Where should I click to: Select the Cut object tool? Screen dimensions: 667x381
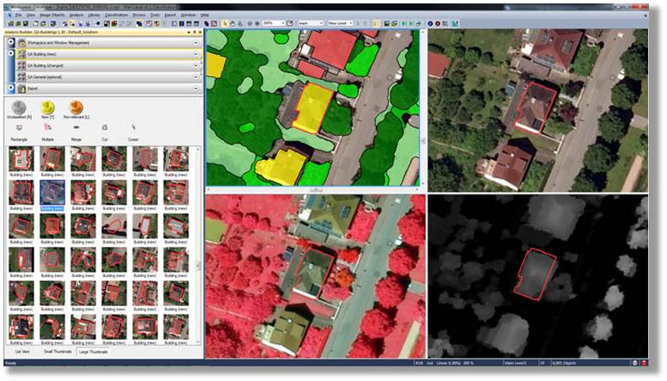(x=105, y=132)
